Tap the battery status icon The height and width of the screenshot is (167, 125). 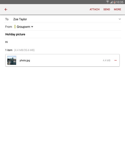(x=115, y=2)
